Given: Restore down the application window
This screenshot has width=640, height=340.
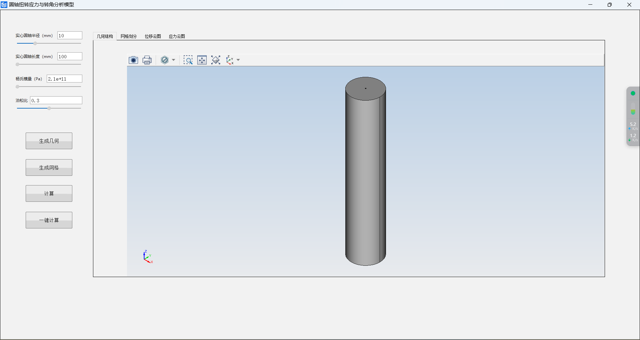Looking at the screenshot, I should pos(610,5).
